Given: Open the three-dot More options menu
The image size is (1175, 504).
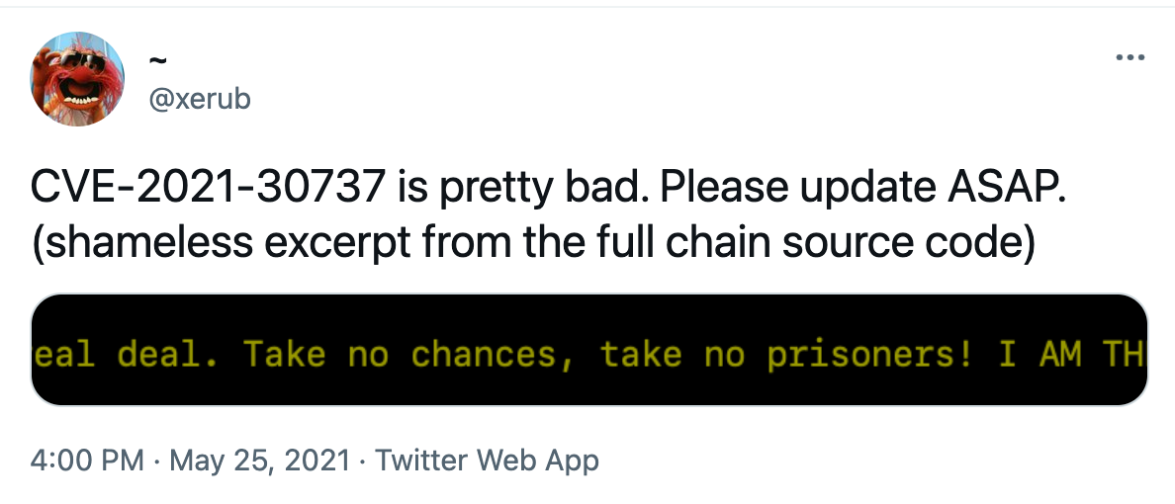Looking at the screenshot, I should pos(1129,57).
